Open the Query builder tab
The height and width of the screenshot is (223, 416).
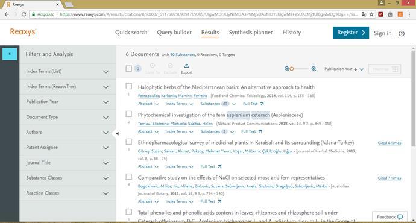pos(174,33)
